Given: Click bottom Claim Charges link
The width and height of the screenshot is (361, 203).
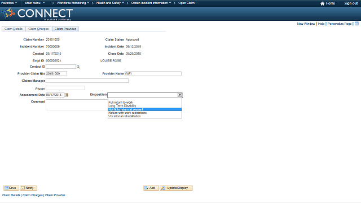Looking at the screenshot, I should pos(33,195).
